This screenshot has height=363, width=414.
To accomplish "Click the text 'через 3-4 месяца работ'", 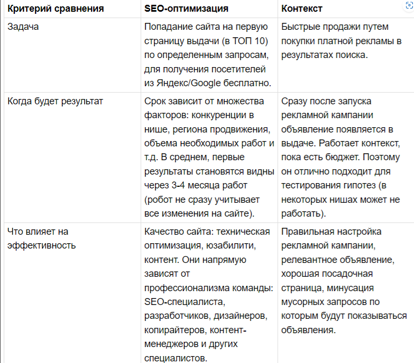I will (x=196, y=185).
